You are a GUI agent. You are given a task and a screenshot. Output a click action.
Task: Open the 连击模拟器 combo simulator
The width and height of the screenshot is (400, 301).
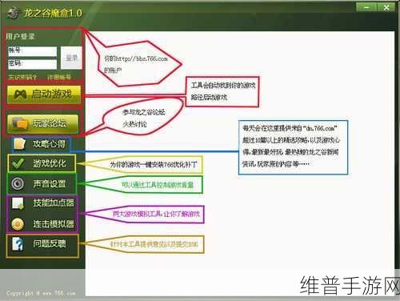click(x=42, y=224)
